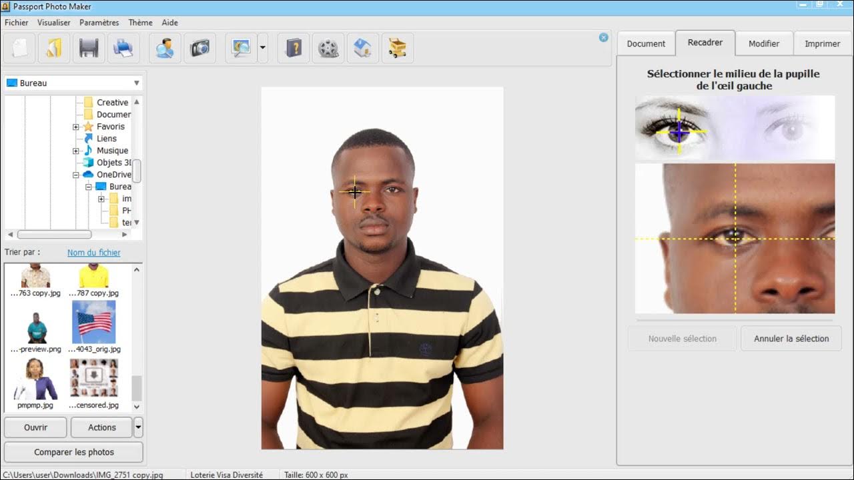The image size is (854, 480).
Task: Select the Documents folder in tree
Action: tap(113, 115)
